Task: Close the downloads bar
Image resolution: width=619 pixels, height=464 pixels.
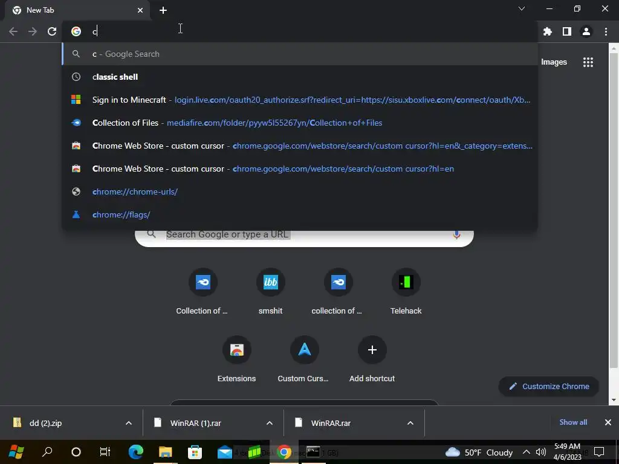Action: 608,422
